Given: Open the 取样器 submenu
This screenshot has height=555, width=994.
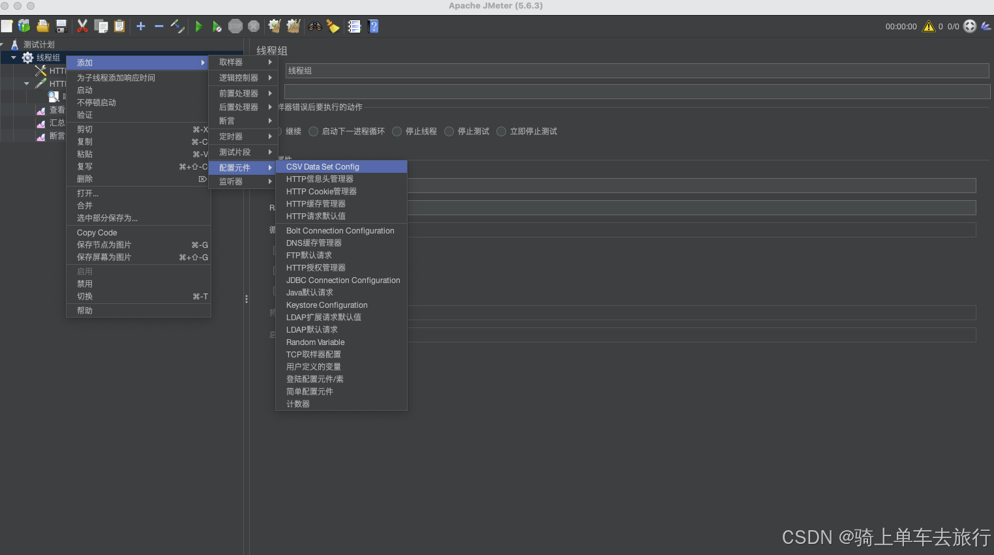Looking at the screenshot, I should [243, 62].
